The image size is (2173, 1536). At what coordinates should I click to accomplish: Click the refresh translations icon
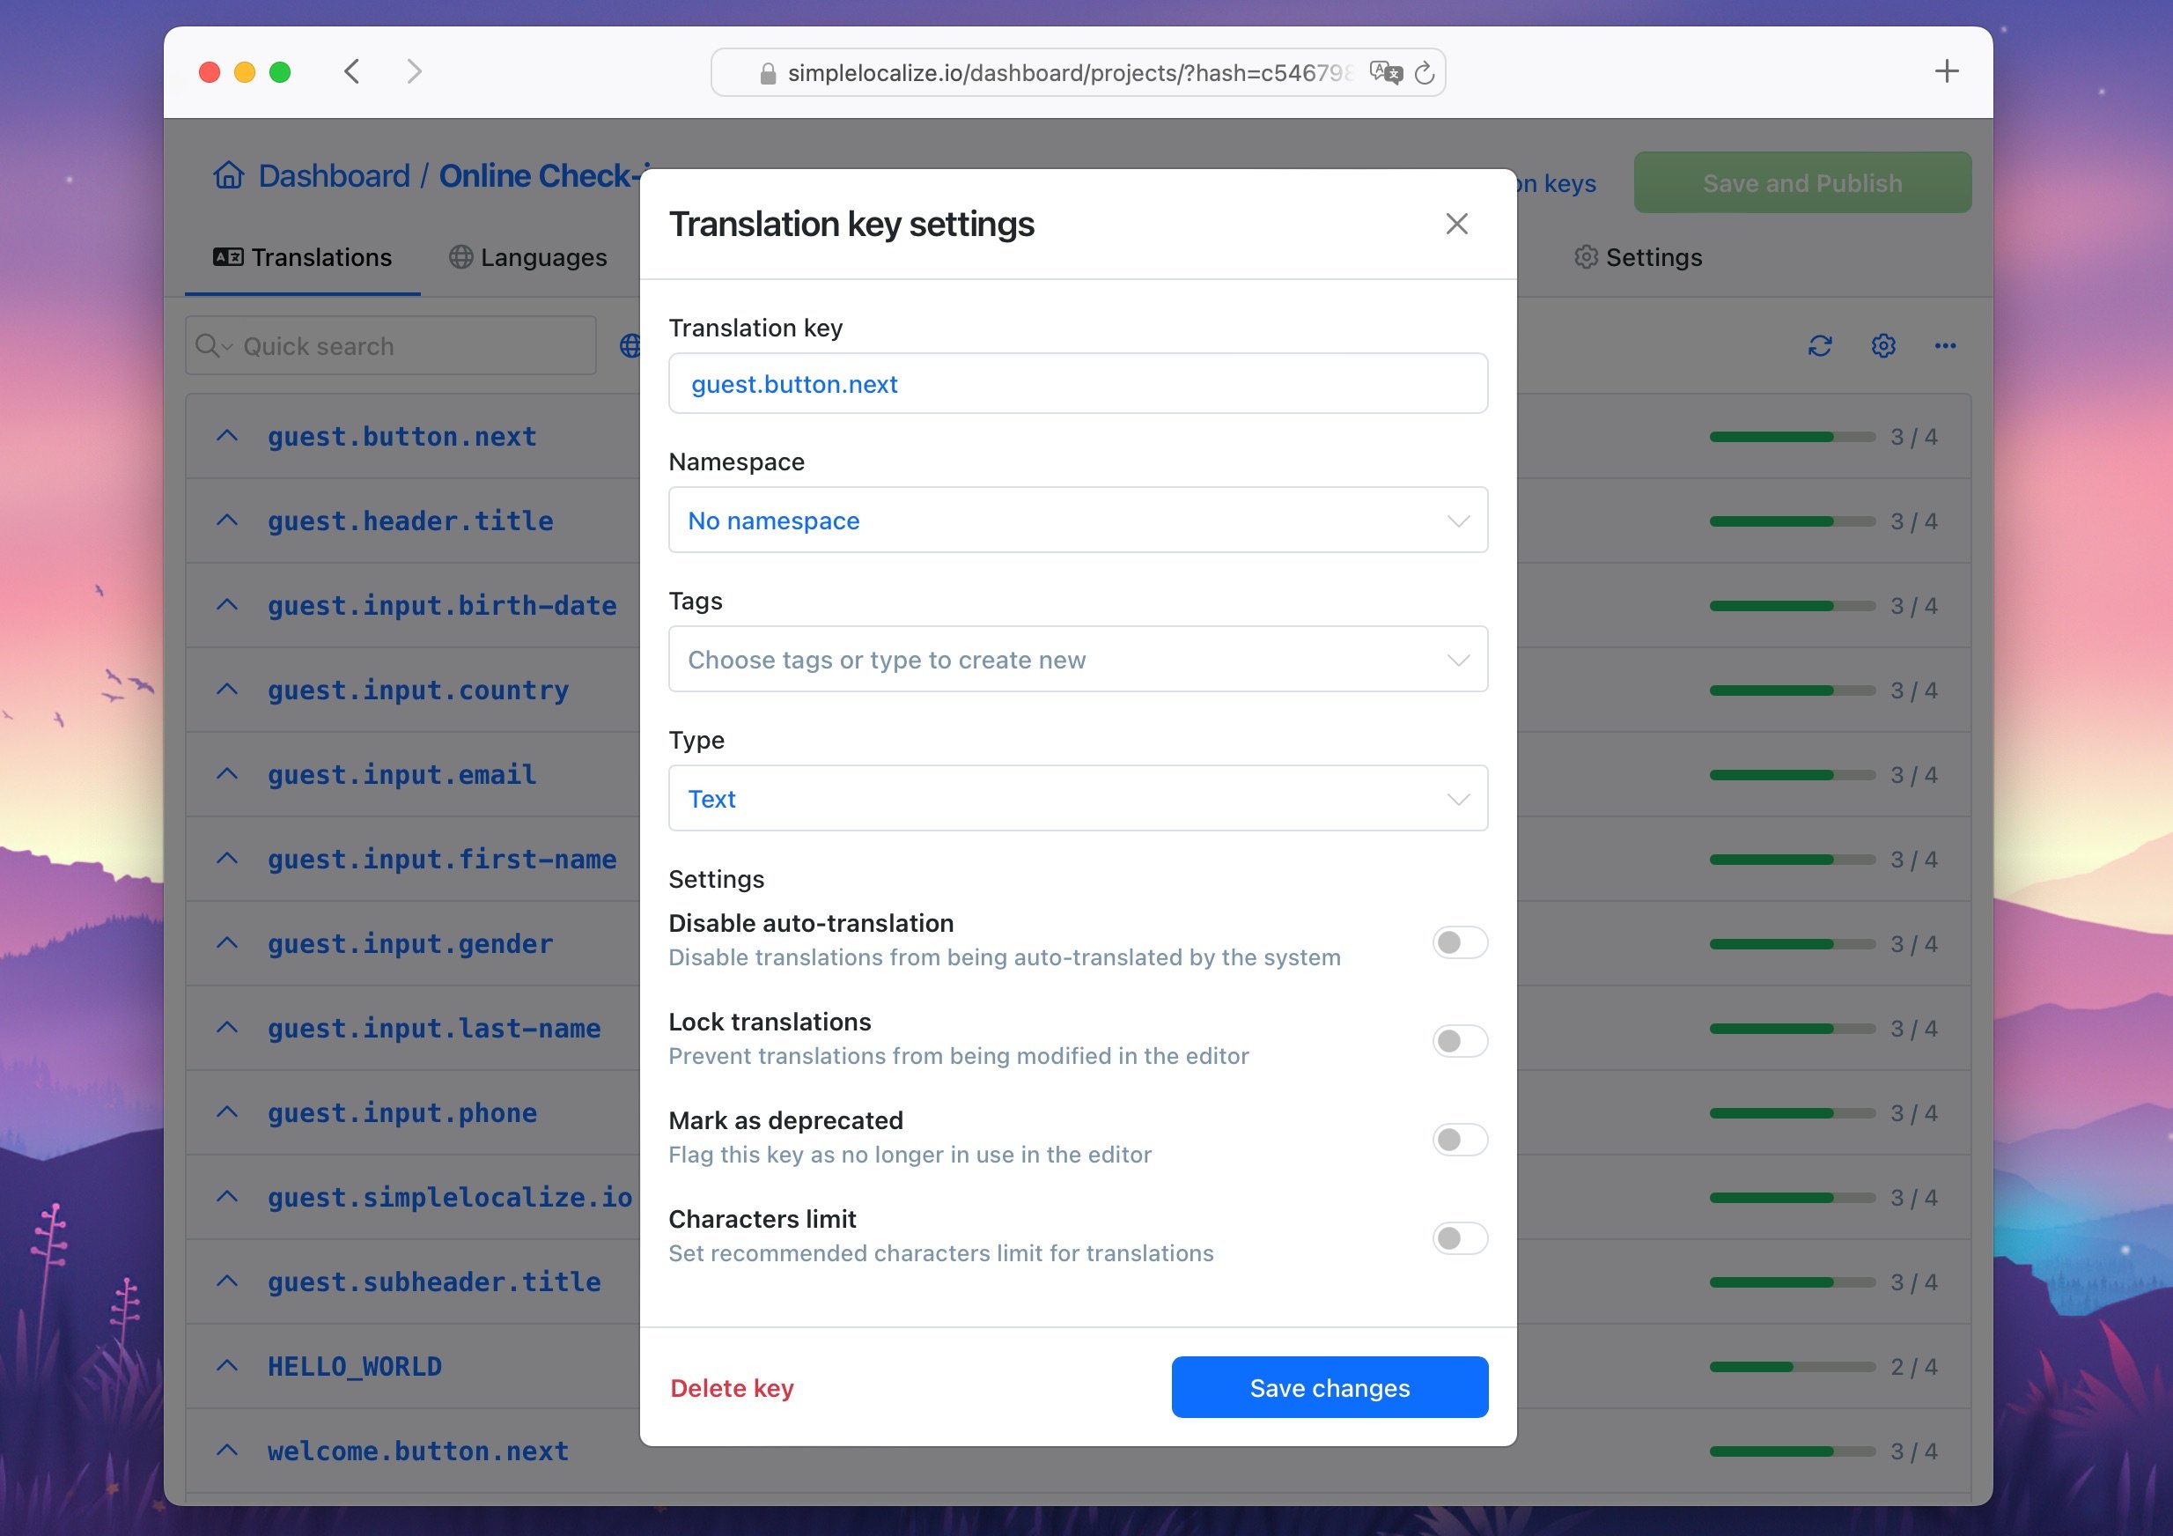point(1819,345)
